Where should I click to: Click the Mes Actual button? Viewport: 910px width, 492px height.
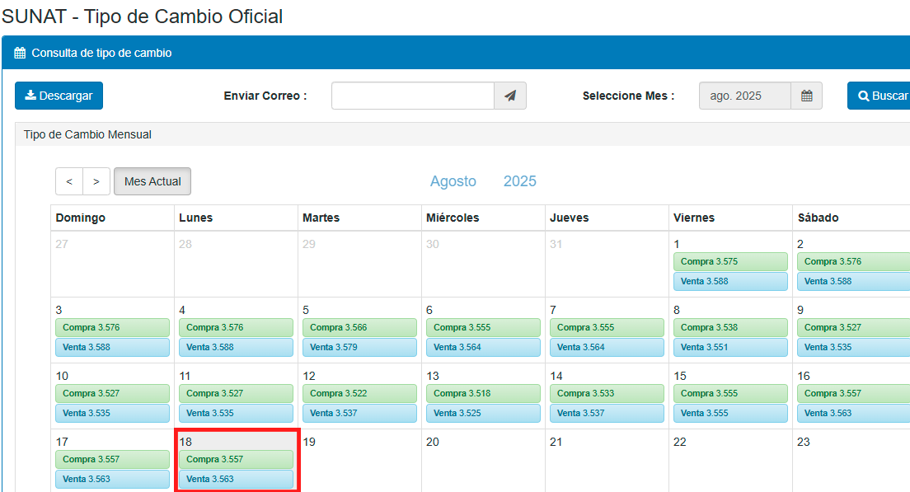[152, 181]
